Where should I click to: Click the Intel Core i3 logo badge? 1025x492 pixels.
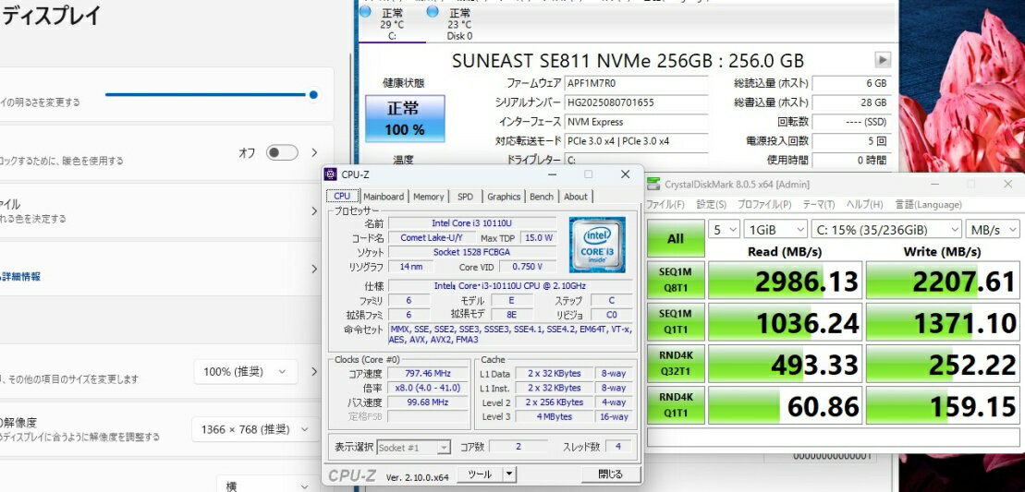(597, 245)
